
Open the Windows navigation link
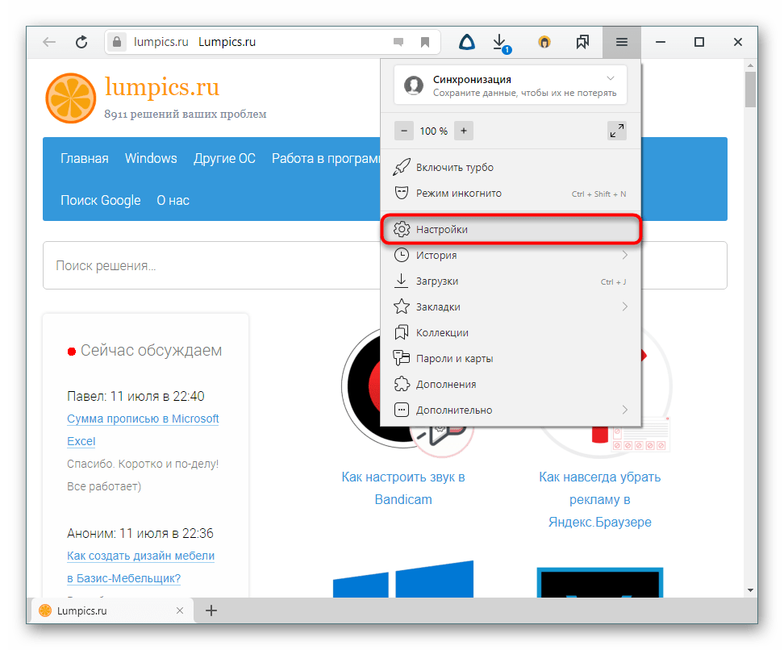(x=151, y=158)
